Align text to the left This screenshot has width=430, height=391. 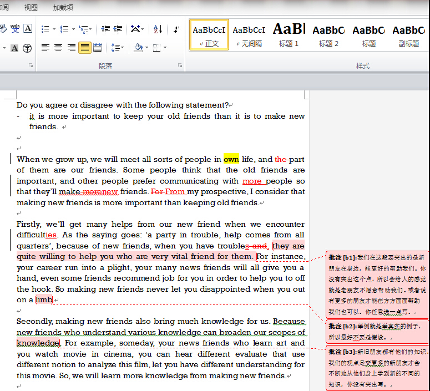coord(45,48)
